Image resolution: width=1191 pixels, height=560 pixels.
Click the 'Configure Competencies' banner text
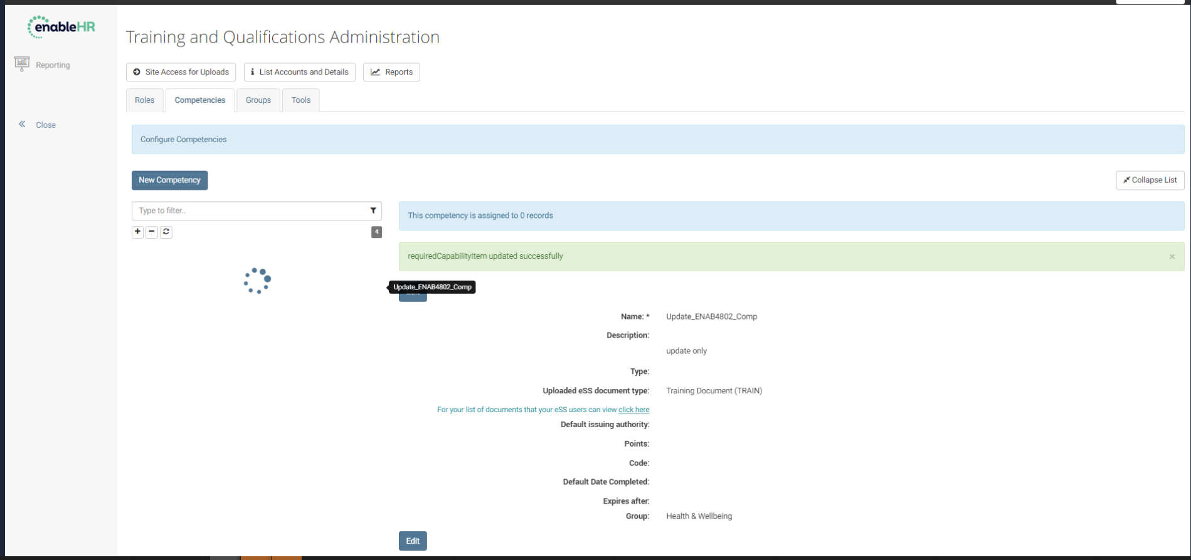coord(183,139)
